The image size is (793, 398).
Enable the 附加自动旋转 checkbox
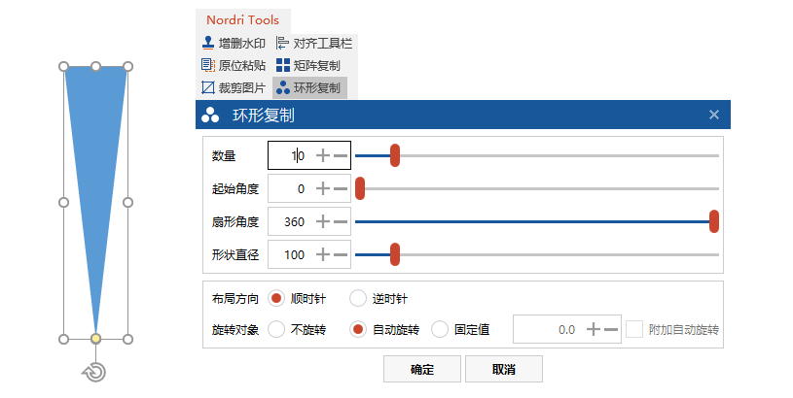(x=634, y=329)
